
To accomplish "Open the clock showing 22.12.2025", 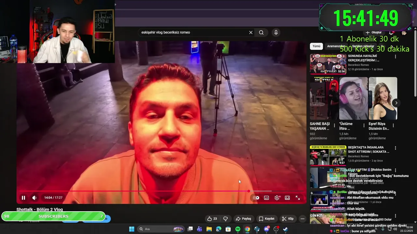I will pos(407,229).
